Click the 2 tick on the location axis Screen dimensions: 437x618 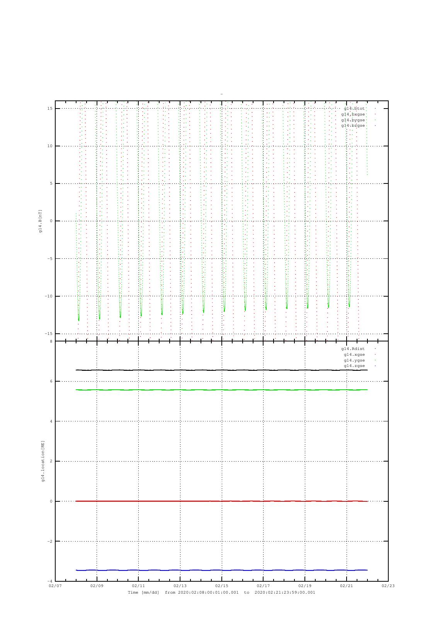[x=51, y=461]
